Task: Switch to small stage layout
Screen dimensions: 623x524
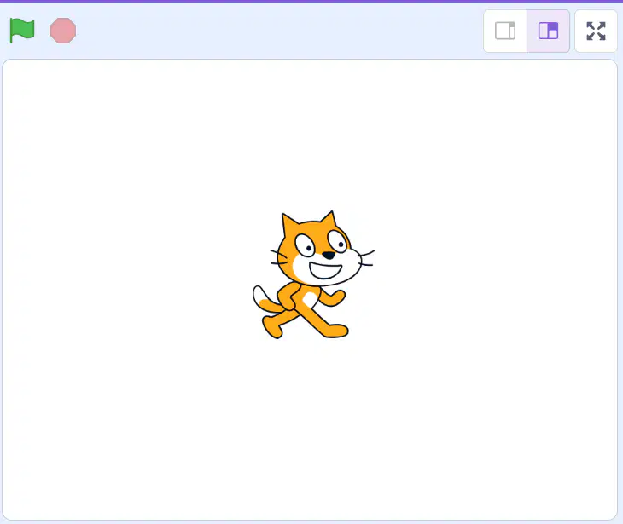Action: (x=505, y=31)
